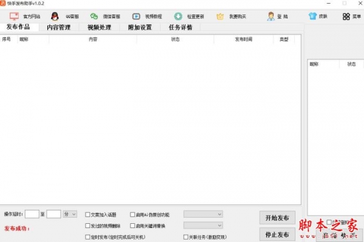Click the 停止发布 button
The height and width of the screenshot is (242, 364).
coord(277,234)
